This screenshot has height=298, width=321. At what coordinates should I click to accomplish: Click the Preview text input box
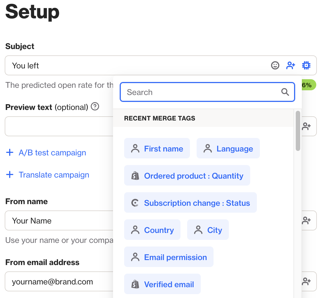pyautogui.click(x=59, y=127)
